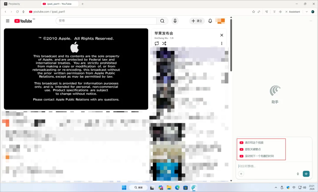318x192 pixels.
Task: Open the browser profile avatar
Action: [313, 12]
